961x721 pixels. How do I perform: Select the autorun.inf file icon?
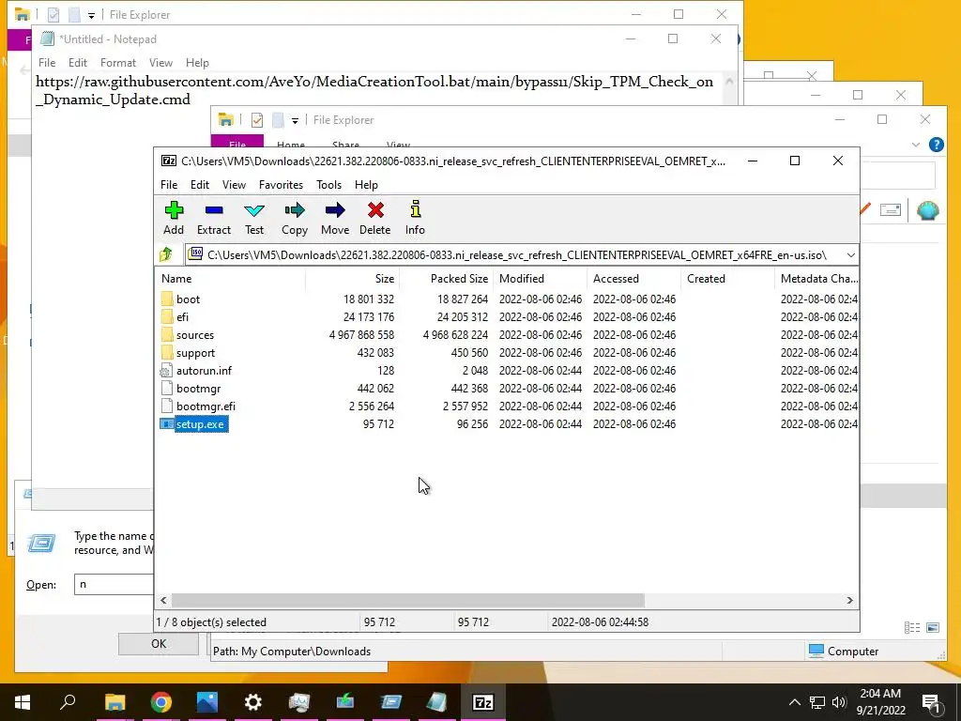(167, 370)
